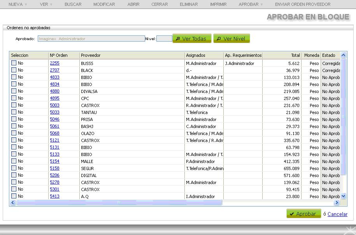Click order number 5131 link
Image resolution: width=356 pixels, height=235 pixels.
[54, 147]
